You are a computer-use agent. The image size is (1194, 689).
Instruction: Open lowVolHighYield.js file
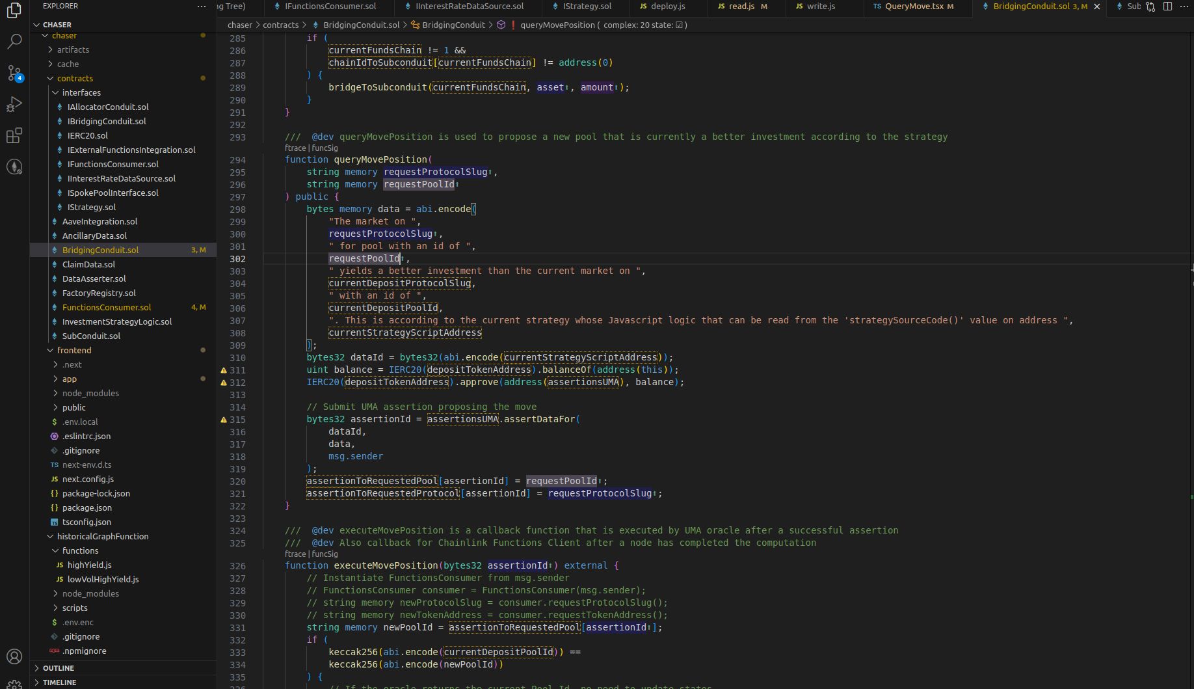pos(103,579)
